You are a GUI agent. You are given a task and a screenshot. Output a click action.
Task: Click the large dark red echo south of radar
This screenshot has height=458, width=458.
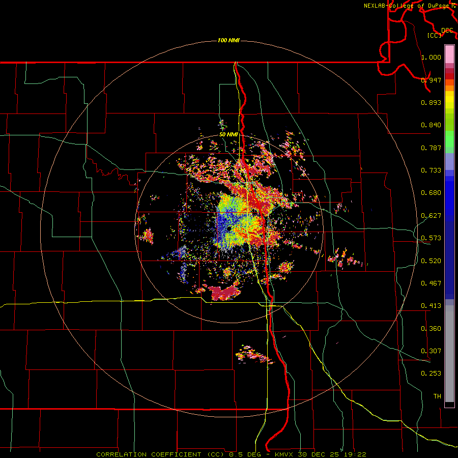(224, 293)
